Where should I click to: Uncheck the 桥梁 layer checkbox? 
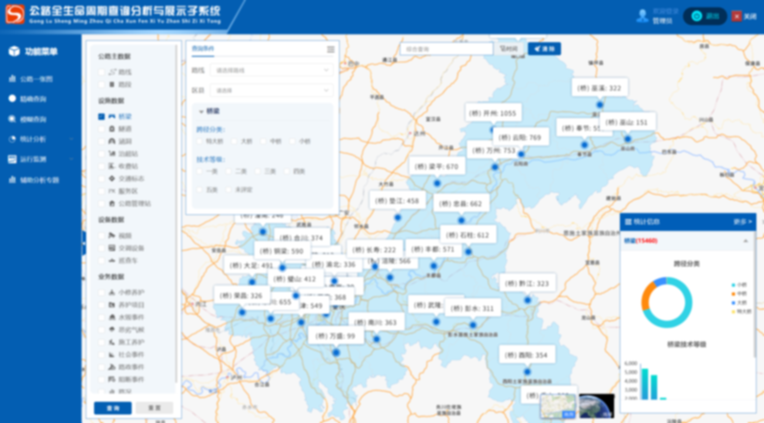coord(102,117)
